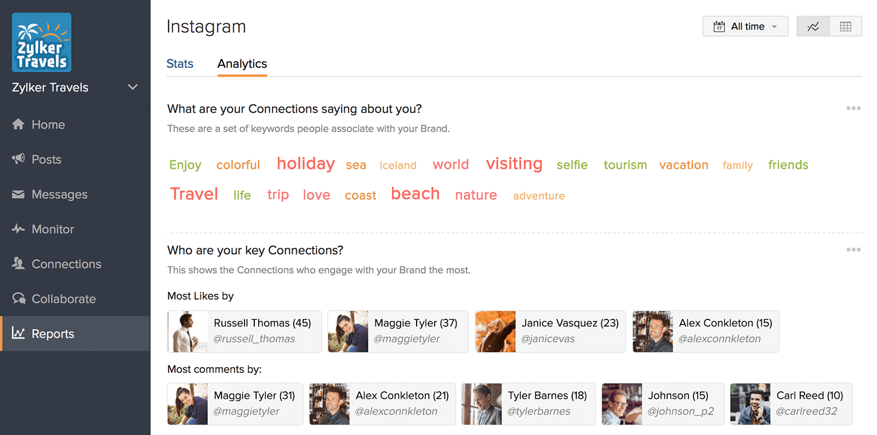Click the keyword "holiday"
The height and width of the screenshot is (435, 877).
(x=305, y=164)
